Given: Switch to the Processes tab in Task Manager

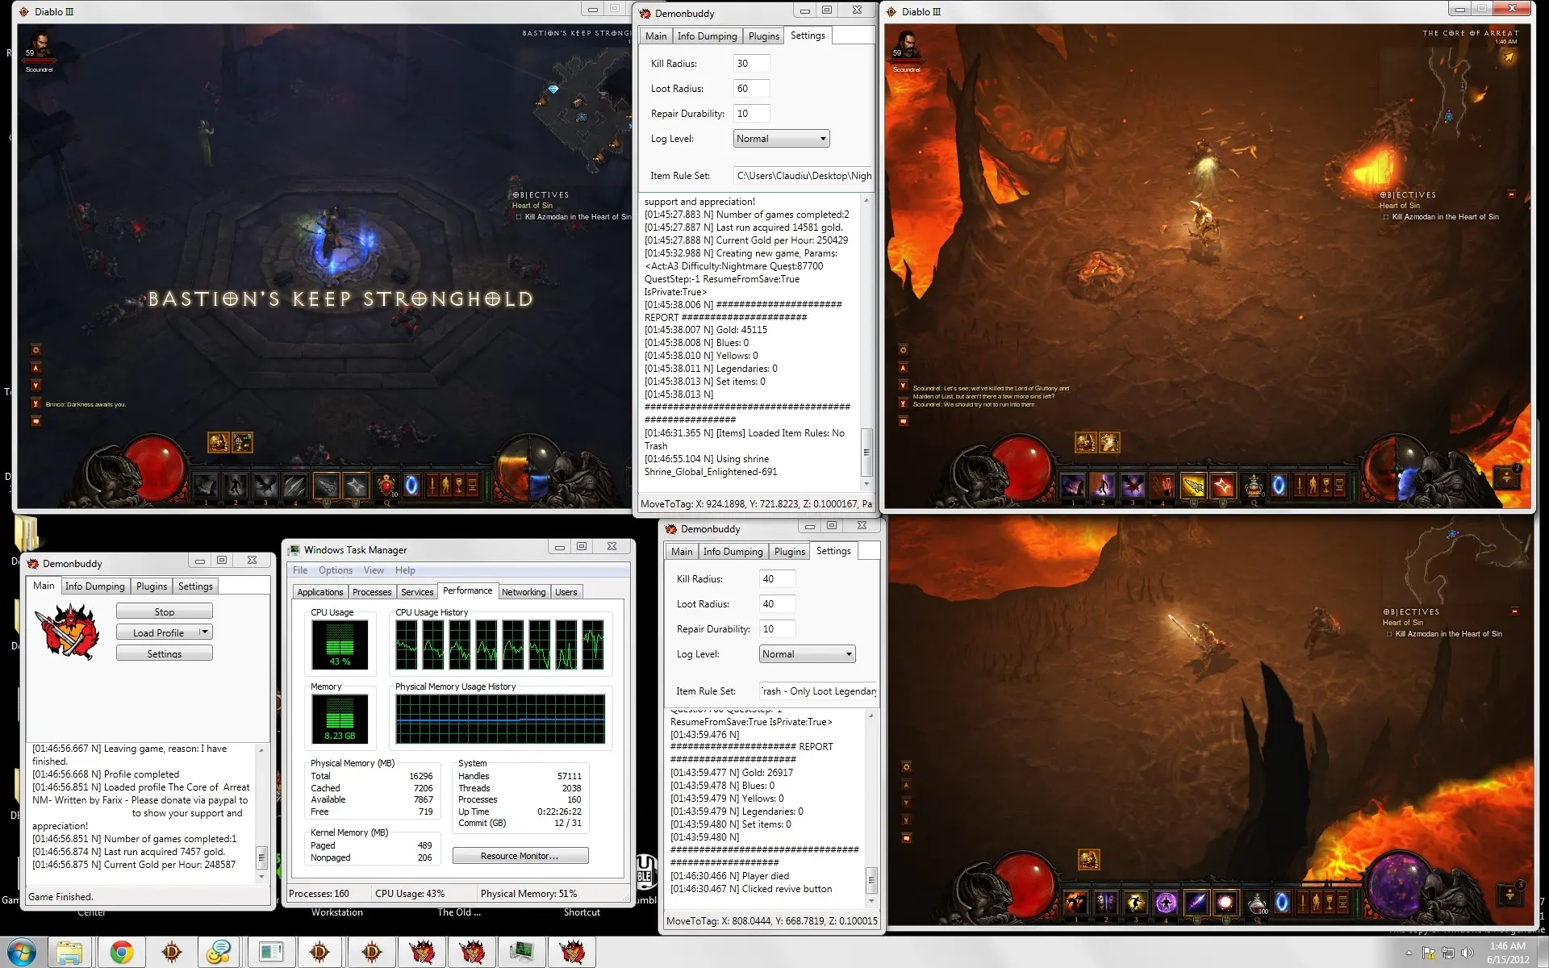Looking at the screenshot, I should pos(372,592).
